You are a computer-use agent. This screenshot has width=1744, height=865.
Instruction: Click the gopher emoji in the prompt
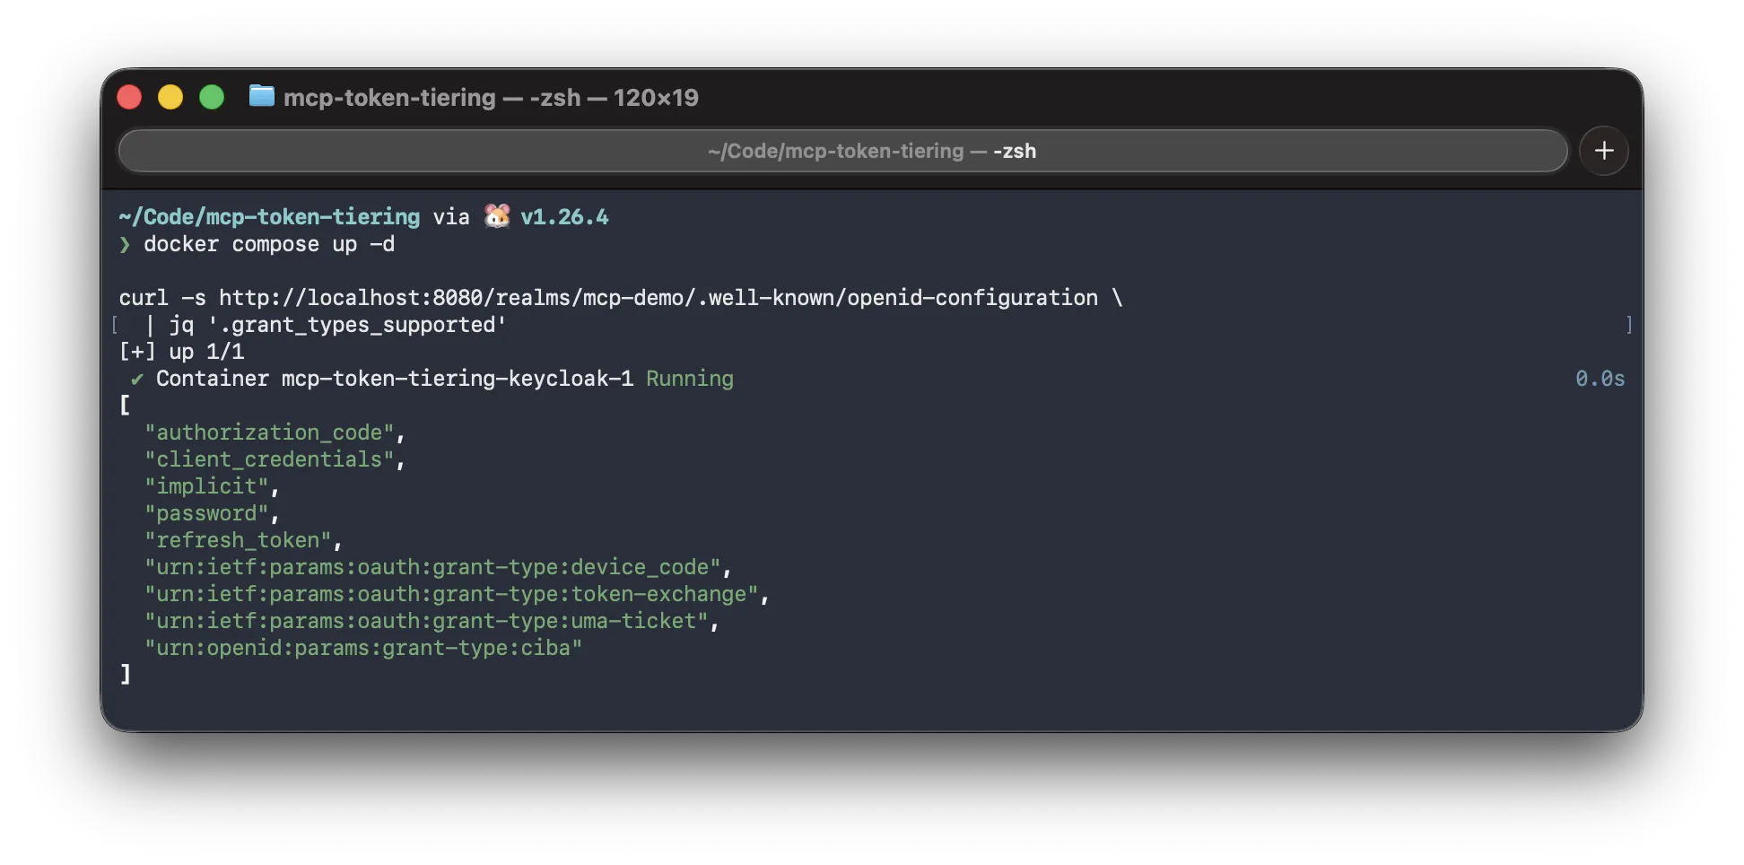pyautogui.click(x=497, y=216)
